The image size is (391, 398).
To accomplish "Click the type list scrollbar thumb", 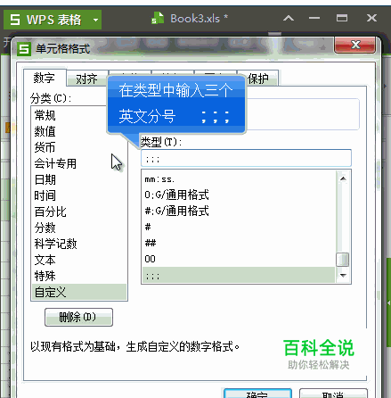I will coord(343,260).
